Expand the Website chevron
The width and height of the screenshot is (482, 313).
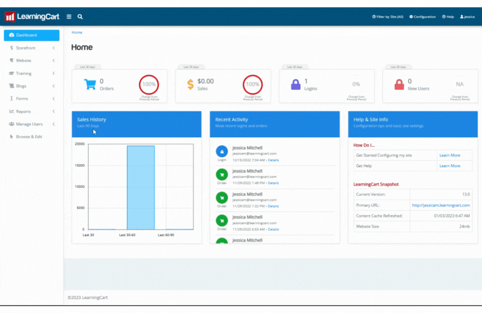pyautogui.click(x=54, y=61)
